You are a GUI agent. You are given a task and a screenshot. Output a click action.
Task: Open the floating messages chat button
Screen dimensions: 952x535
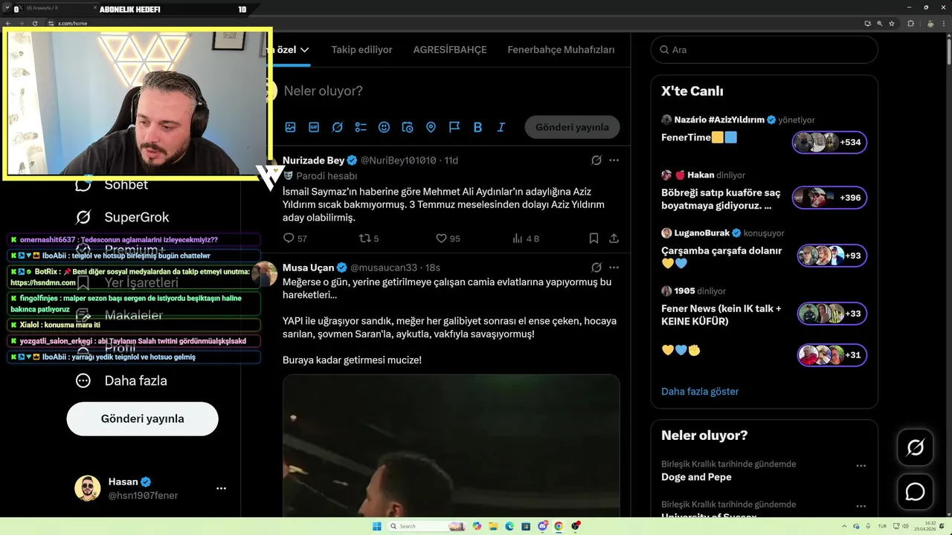[x=915, y=492]
